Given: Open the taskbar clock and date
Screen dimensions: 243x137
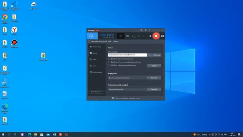Looking at the screenshot, I should click(232, 134).
